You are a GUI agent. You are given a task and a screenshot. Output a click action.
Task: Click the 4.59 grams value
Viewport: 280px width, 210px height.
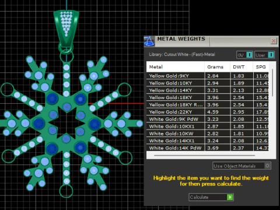click(x=213, y=112)
